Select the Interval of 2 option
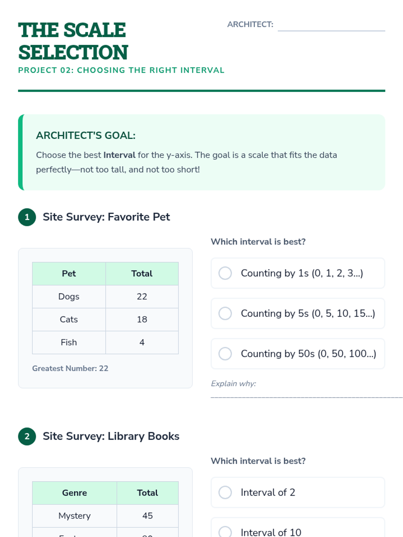Screen dimensions: 403x537 pos(225,492)
